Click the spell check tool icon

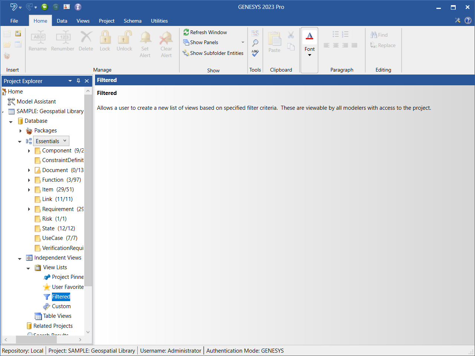coord(255,53)
